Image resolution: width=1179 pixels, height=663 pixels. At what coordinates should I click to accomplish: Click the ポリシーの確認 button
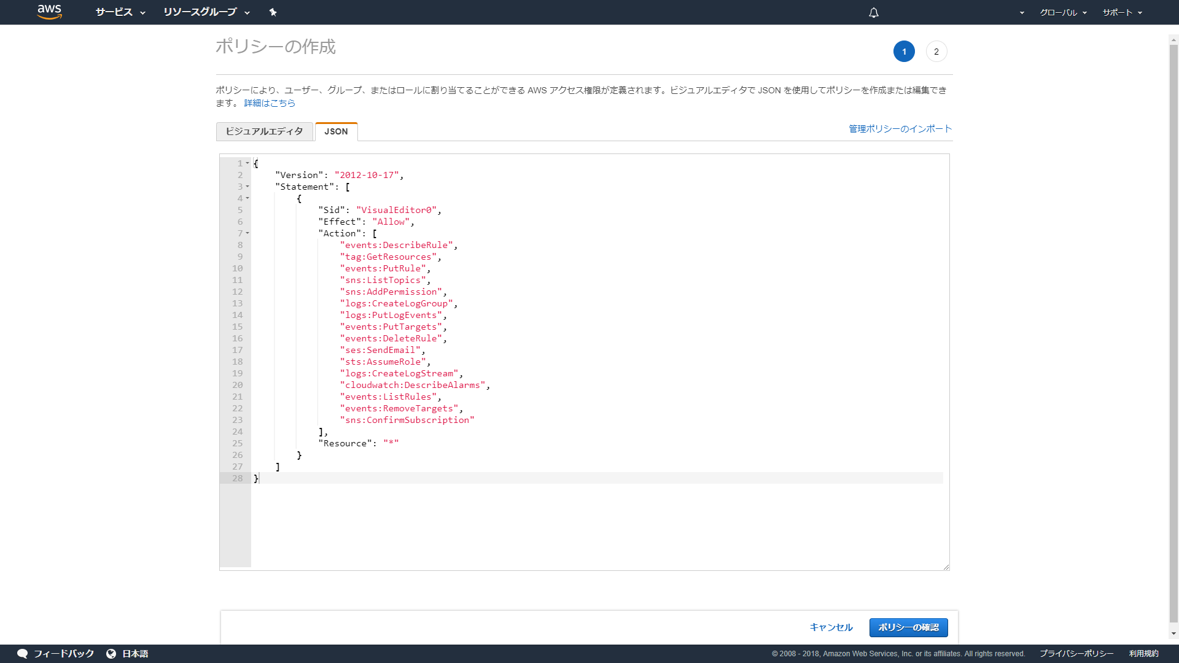(908, 627)
